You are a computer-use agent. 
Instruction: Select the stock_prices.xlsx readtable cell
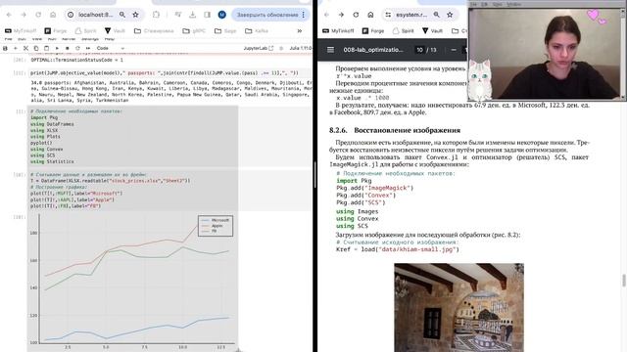(x=169, y=191)
